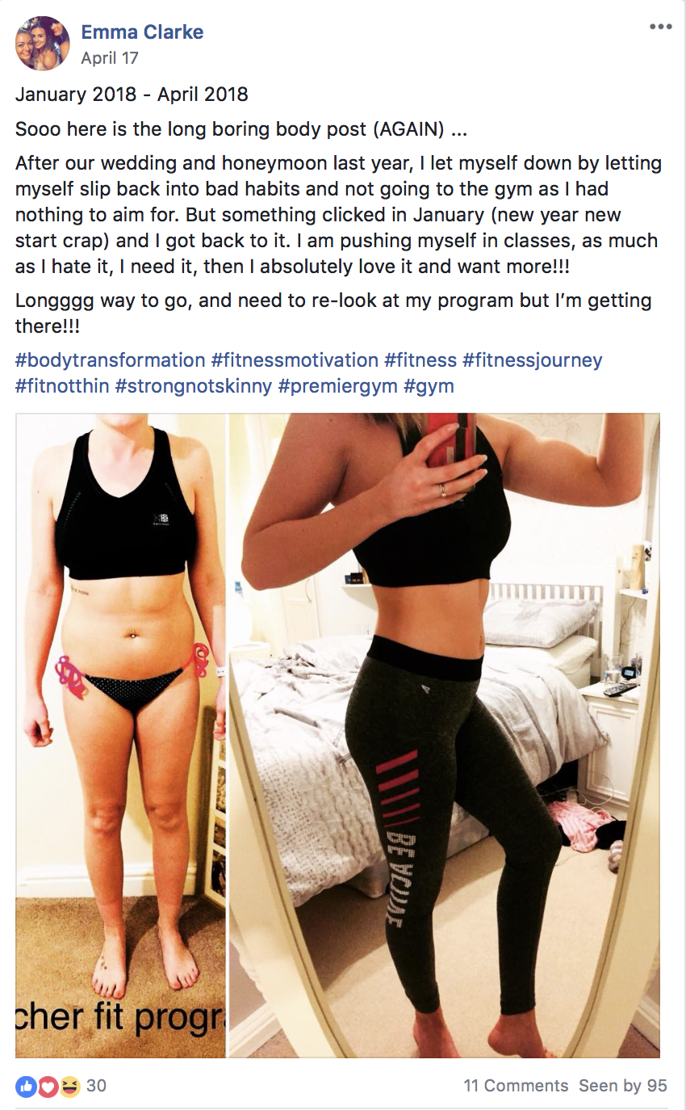Open the #strongnotskinny hashtag
The height and width of the screenshot is (1110, 686).
194,386
